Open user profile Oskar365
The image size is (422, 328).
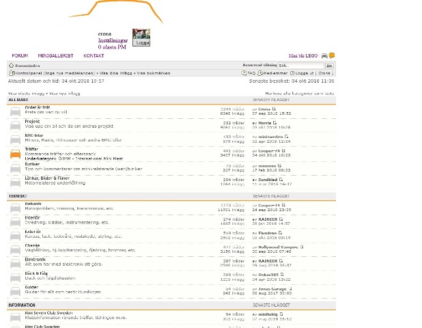[268, 275]
